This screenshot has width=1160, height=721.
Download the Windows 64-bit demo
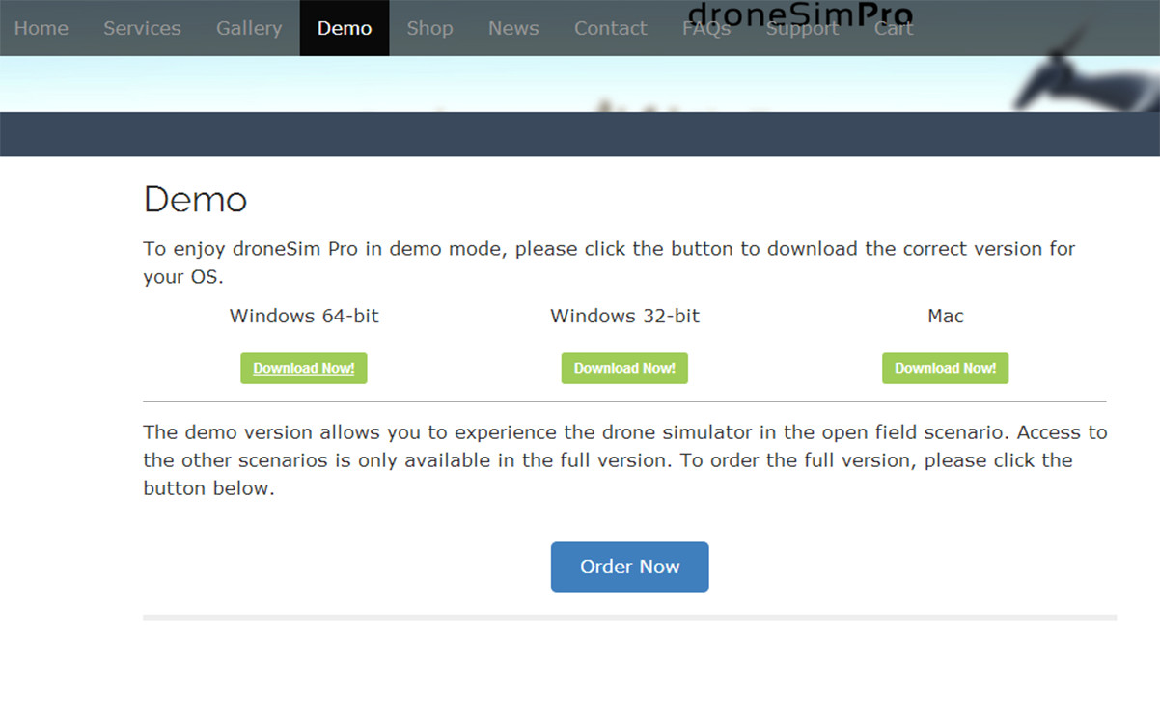pos(304,368)
